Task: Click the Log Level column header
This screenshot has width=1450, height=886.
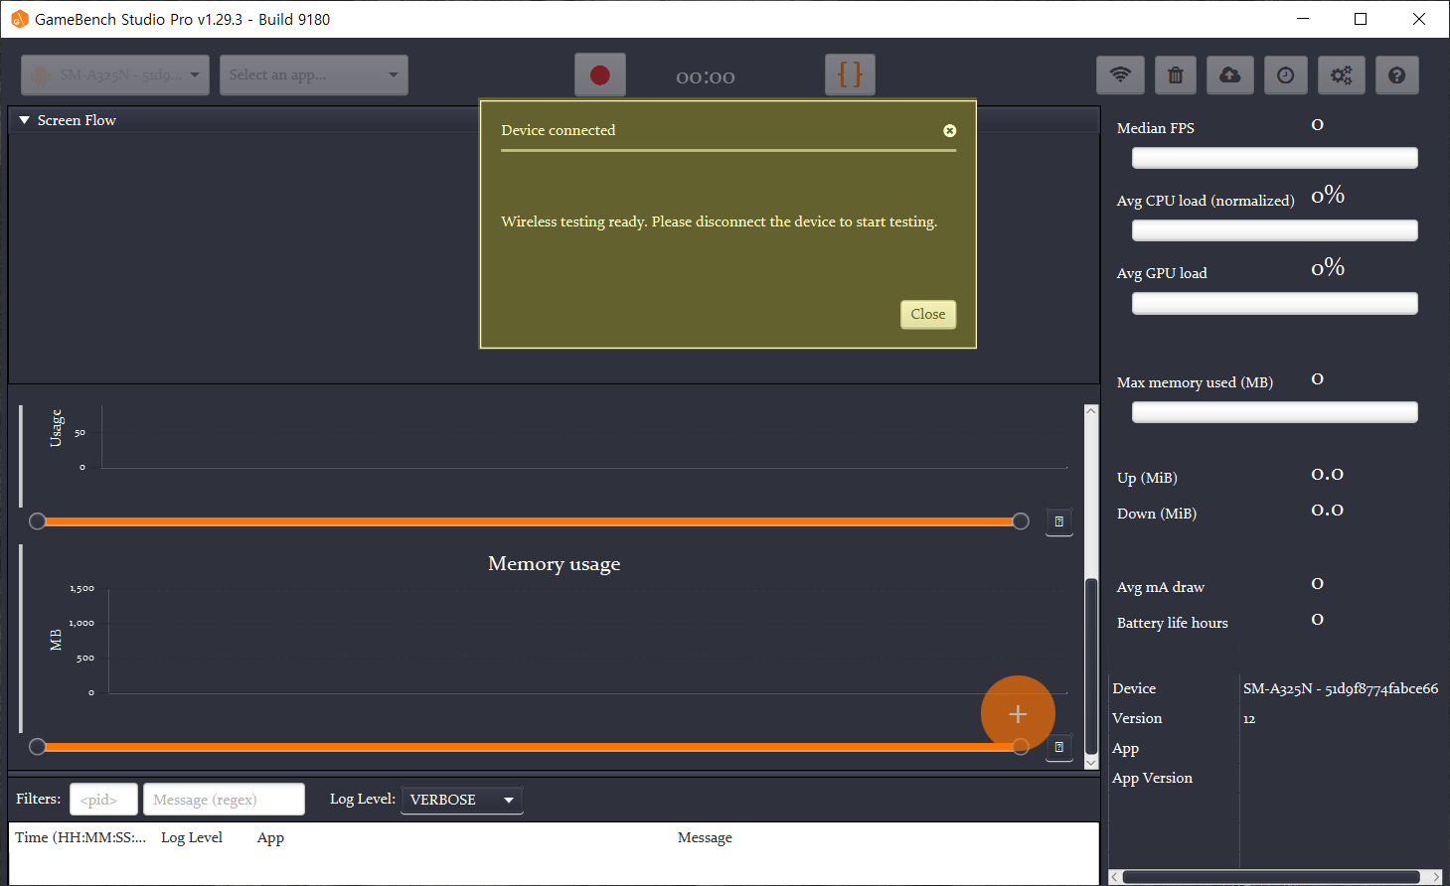Action: point(192,837)
